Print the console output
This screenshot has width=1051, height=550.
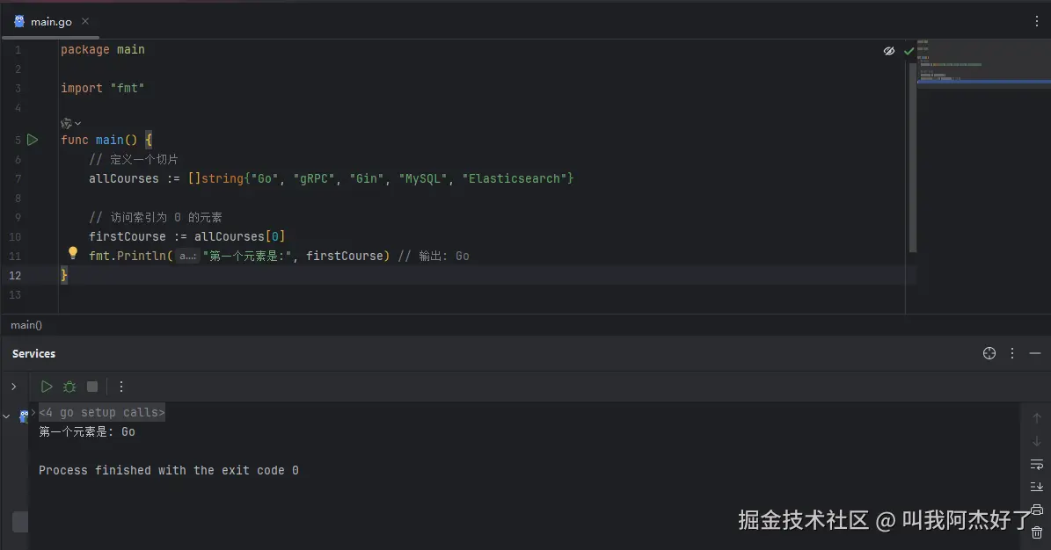pos(1036,510)
